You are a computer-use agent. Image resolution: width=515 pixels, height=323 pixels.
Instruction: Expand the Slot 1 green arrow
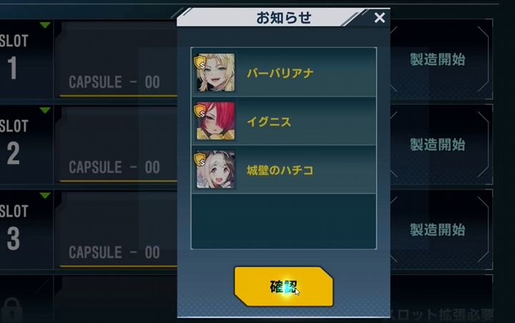point(45,25)
